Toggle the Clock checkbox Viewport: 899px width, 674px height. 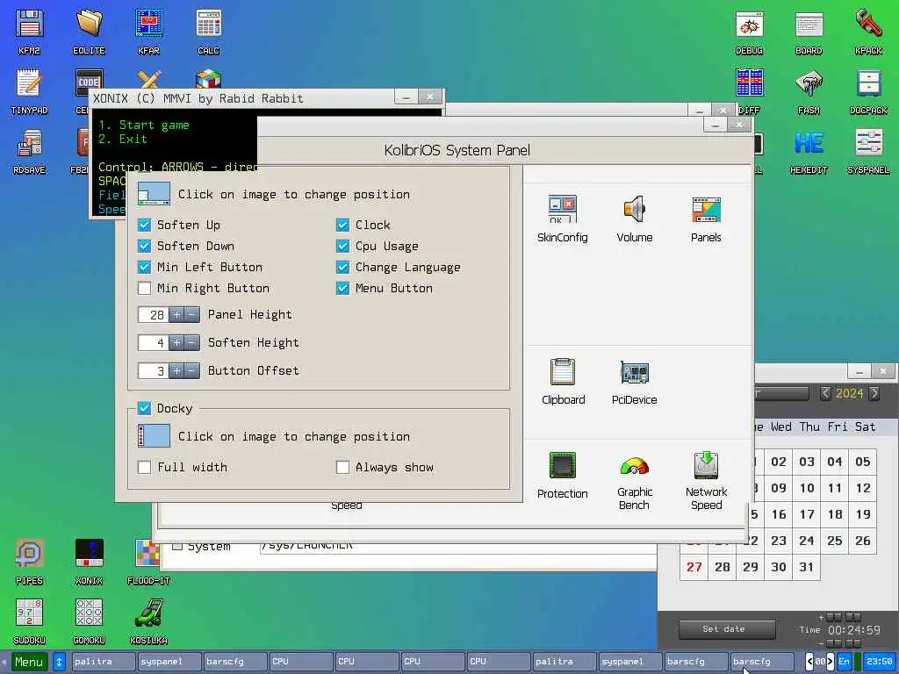[x=343, y=225]
